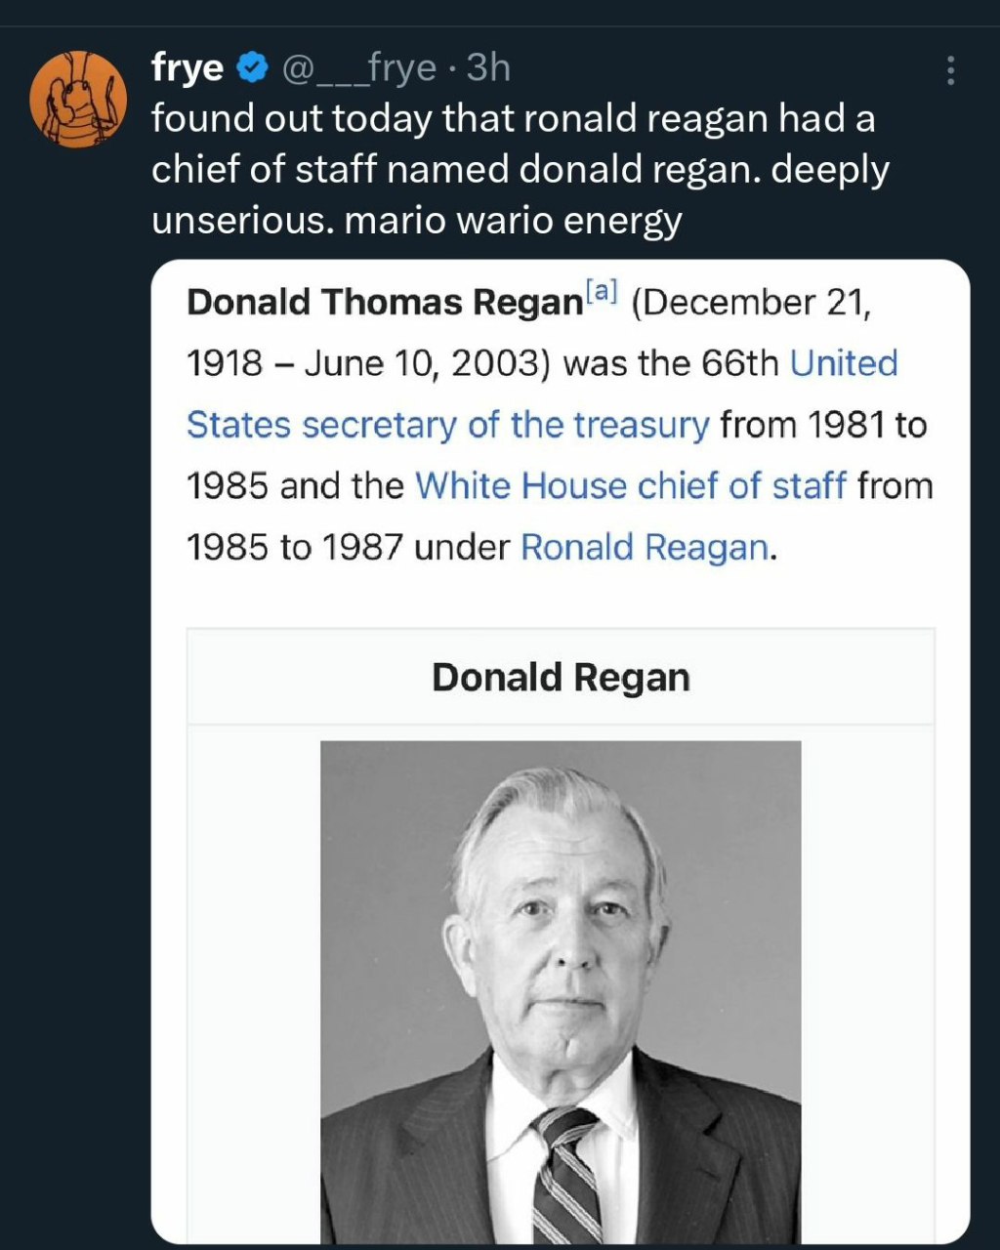
Task: Click the "Donald Regan" infobox heading
Action: pyautogui.click(x=561, y=678)
